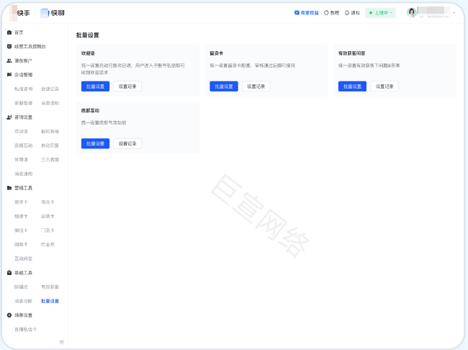Image resolution: width=468 pixels, height=350 pixels.
Task: Click 批量设置 button in 有效获客问答 card
Action: pyautogui.click(x=352, y=86)
